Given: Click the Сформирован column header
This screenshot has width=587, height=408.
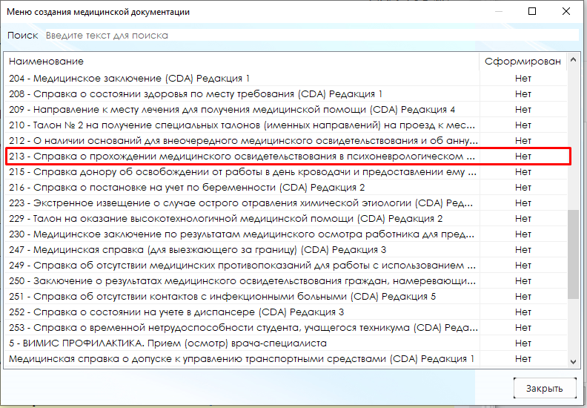Looking at the screenshot, I should (x=523, y=61).
